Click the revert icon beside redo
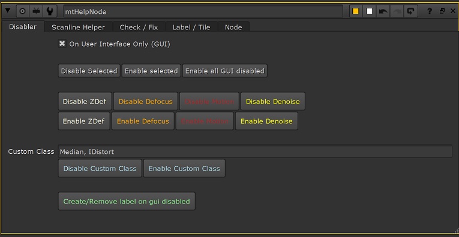Screen dimensions: 459x237 click(410, 11)
